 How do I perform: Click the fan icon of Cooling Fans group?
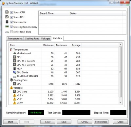[11, 80]
